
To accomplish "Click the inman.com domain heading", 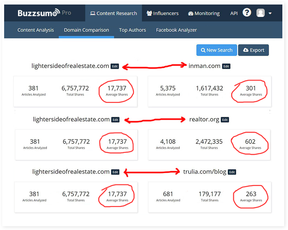I will point(204,66).
